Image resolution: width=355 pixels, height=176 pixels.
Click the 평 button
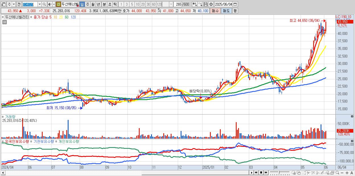click(x=235, y=11)
